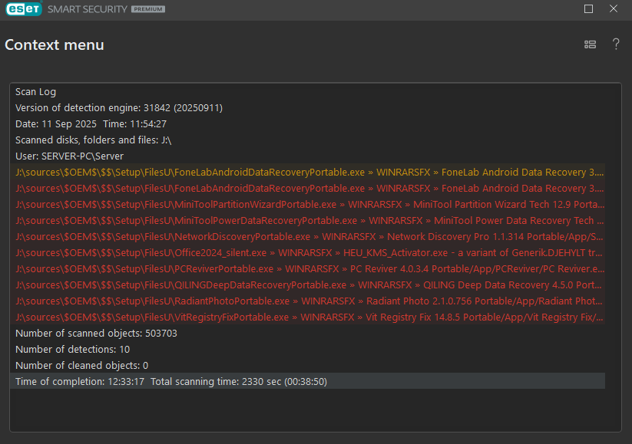
Task: Select the MiniToolPowerDataRecoveryPortable.exe detection row
Action: (307, 221)
